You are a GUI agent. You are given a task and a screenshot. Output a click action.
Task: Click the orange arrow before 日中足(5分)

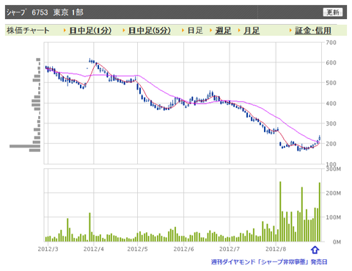coord(124,30)
